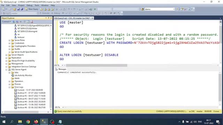This screenshot has width=223, height=125.
Task: Click the Undo toolbar icon
Action: pyautogui.click(x=69, y=9)
